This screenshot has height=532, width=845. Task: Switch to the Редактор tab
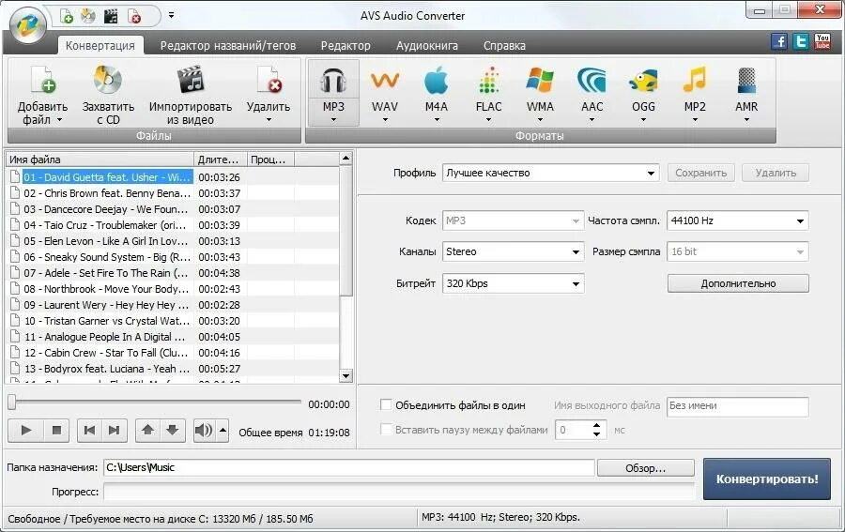pos(346,46)
